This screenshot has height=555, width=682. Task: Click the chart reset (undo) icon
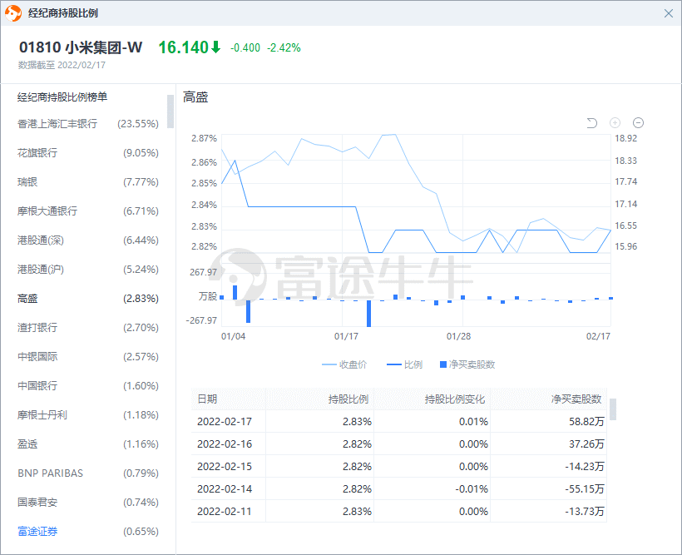click(592, 123)
